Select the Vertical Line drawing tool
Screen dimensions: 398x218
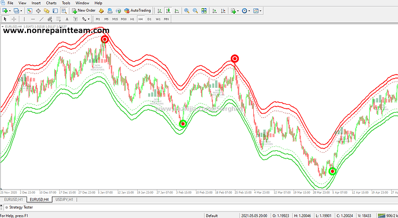pos(24,19)
